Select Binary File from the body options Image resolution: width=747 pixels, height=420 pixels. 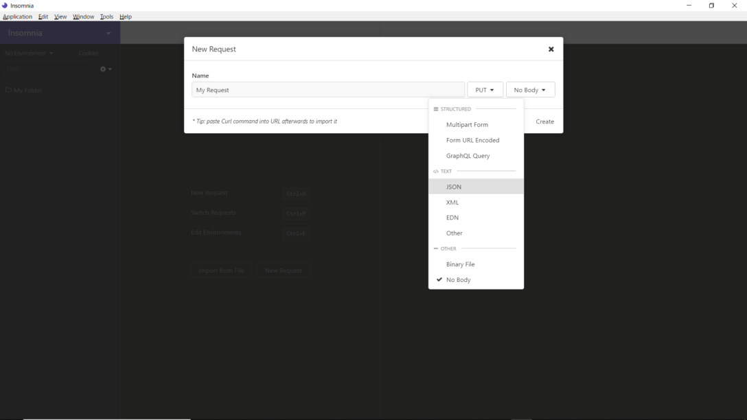point(459,264)
